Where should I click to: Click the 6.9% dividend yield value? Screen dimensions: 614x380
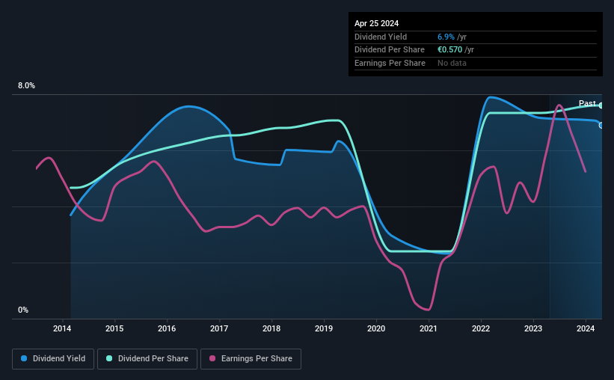tap(446, 37)
